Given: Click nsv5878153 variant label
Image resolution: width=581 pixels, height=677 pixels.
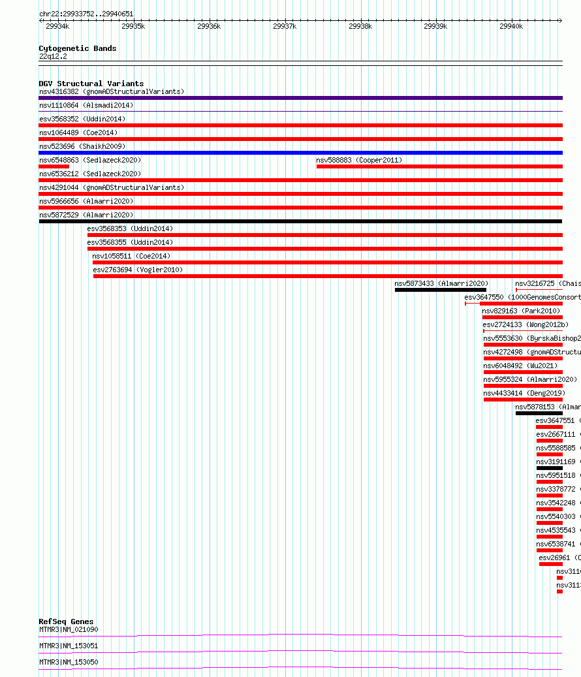Looking at the screenshot, I should pyautogui.click(x=548, y=407).
